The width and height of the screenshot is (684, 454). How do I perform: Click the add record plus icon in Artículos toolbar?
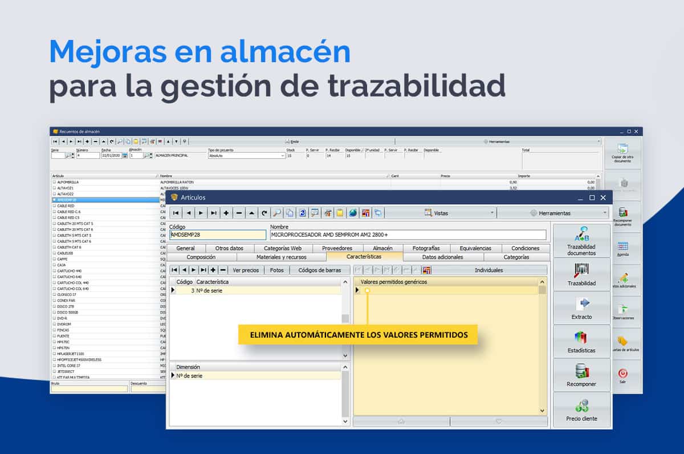pyautogui.click(x=226, y=213)
